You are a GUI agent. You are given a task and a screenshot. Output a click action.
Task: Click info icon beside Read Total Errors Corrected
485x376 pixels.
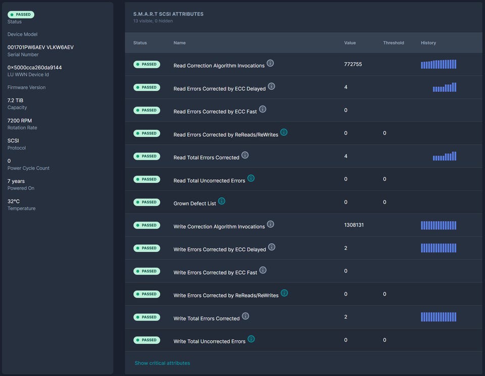point(245,155)
